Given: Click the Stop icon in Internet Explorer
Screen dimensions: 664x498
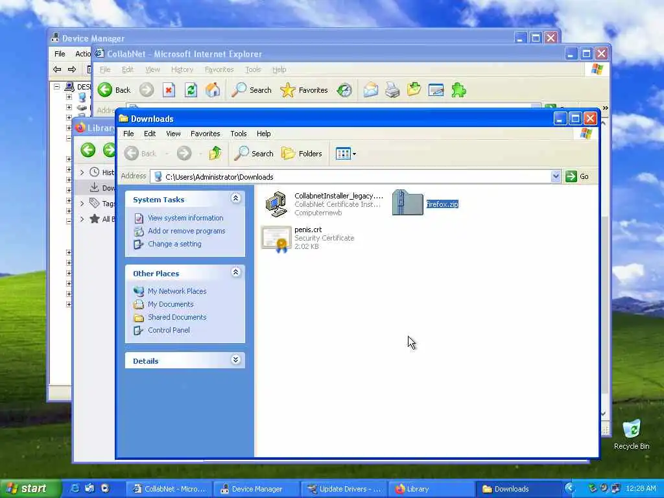Looking at the screenshot, I should click(x=169, y=89).
